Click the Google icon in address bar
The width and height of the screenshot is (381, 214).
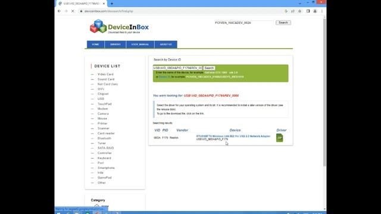click(x=286, y=11)
